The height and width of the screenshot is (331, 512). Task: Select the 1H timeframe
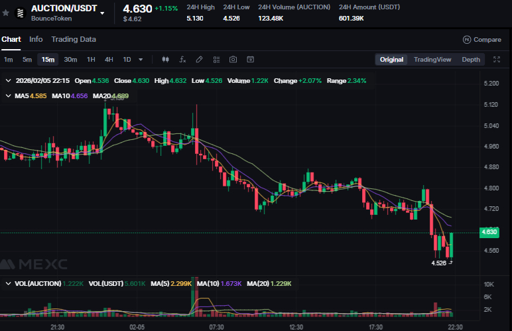tap(91, 60)
